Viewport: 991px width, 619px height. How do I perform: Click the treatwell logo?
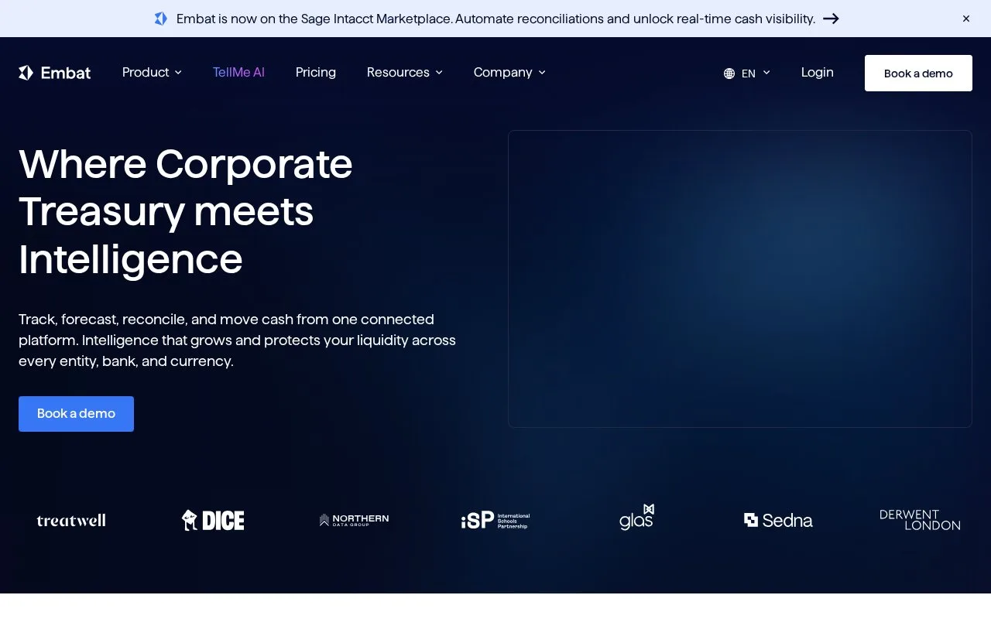(71, 520)
